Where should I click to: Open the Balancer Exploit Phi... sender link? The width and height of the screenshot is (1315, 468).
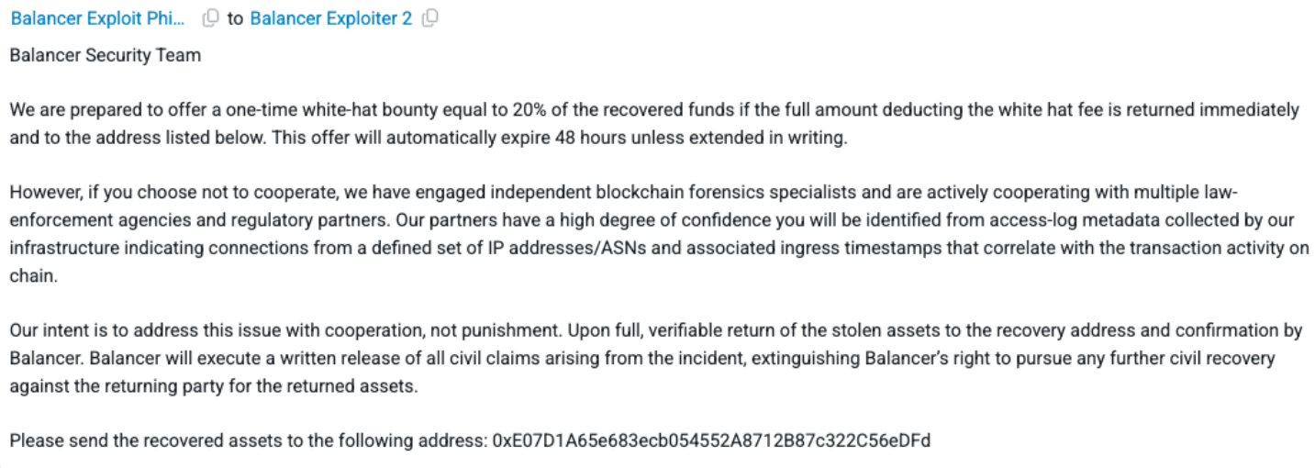point(98,17)
